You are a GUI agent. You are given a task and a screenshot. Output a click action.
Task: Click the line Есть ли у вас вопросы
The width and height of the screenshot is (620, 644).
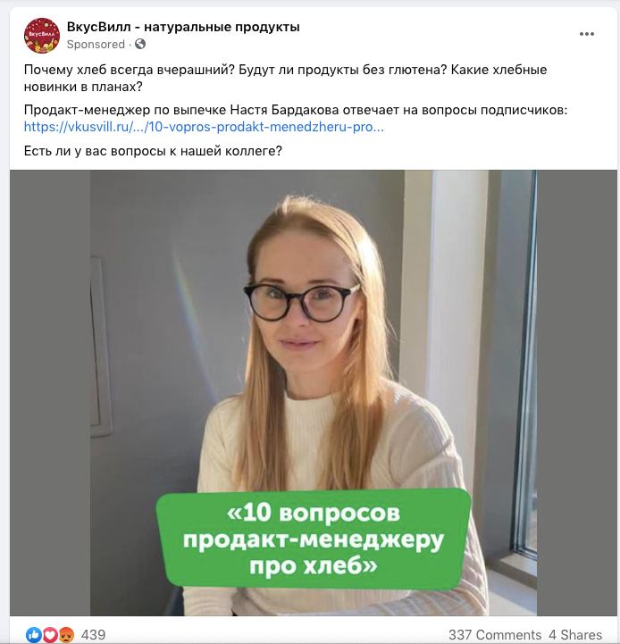tap(153, 151)
